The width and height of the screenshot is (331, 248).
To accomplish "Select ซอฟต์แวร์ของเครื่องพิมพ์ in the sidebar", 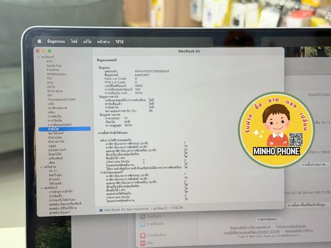I will pos(65,204).
